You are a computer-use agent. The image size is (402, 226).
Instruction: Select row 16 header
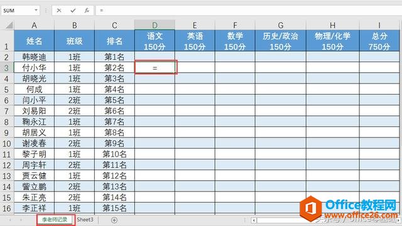pyautogui.click(x=7, y=208)
